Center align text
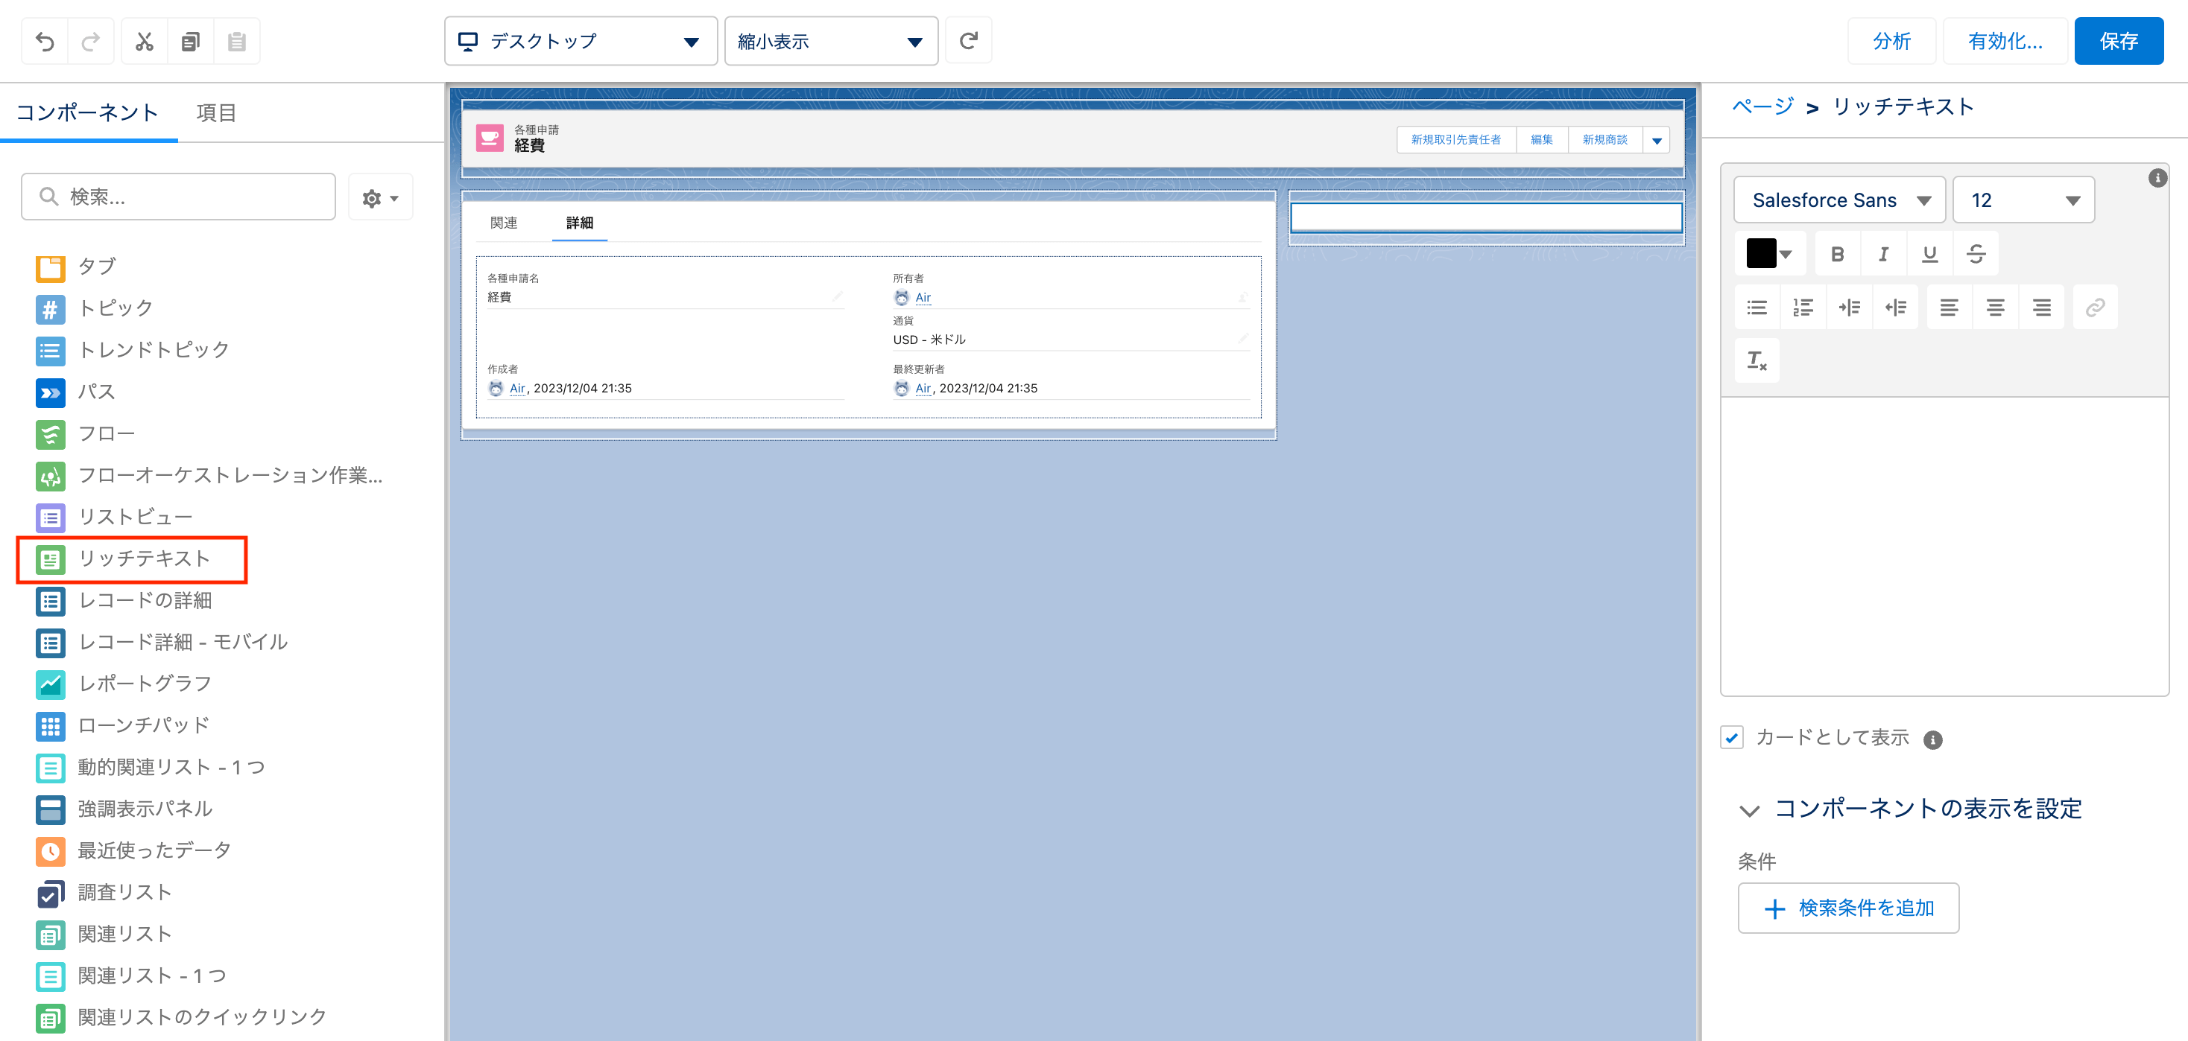The height and width of the screenshot is (1041, 2188). [1995, 307]
